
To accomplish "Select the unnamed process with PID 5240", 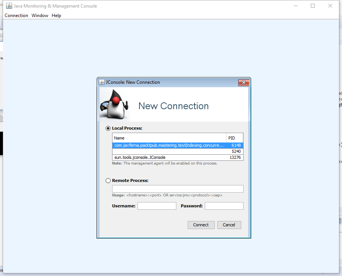I will 178,152.
